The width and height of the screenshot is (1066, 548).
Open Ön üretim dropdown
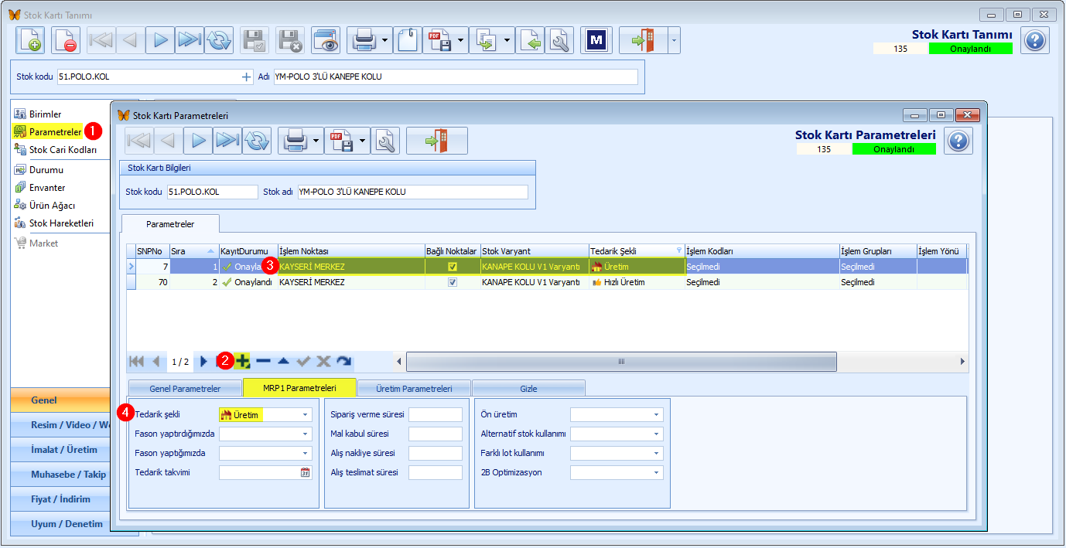coord(656,415)
